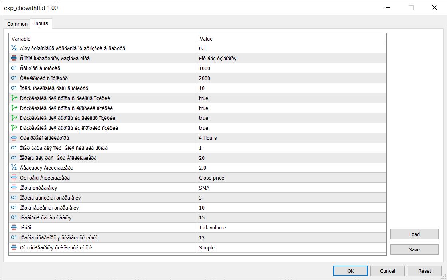Viewport: 447px width, 280px height.
Task: Click the integer icon in the 1000 row
Action: point(14,68)
